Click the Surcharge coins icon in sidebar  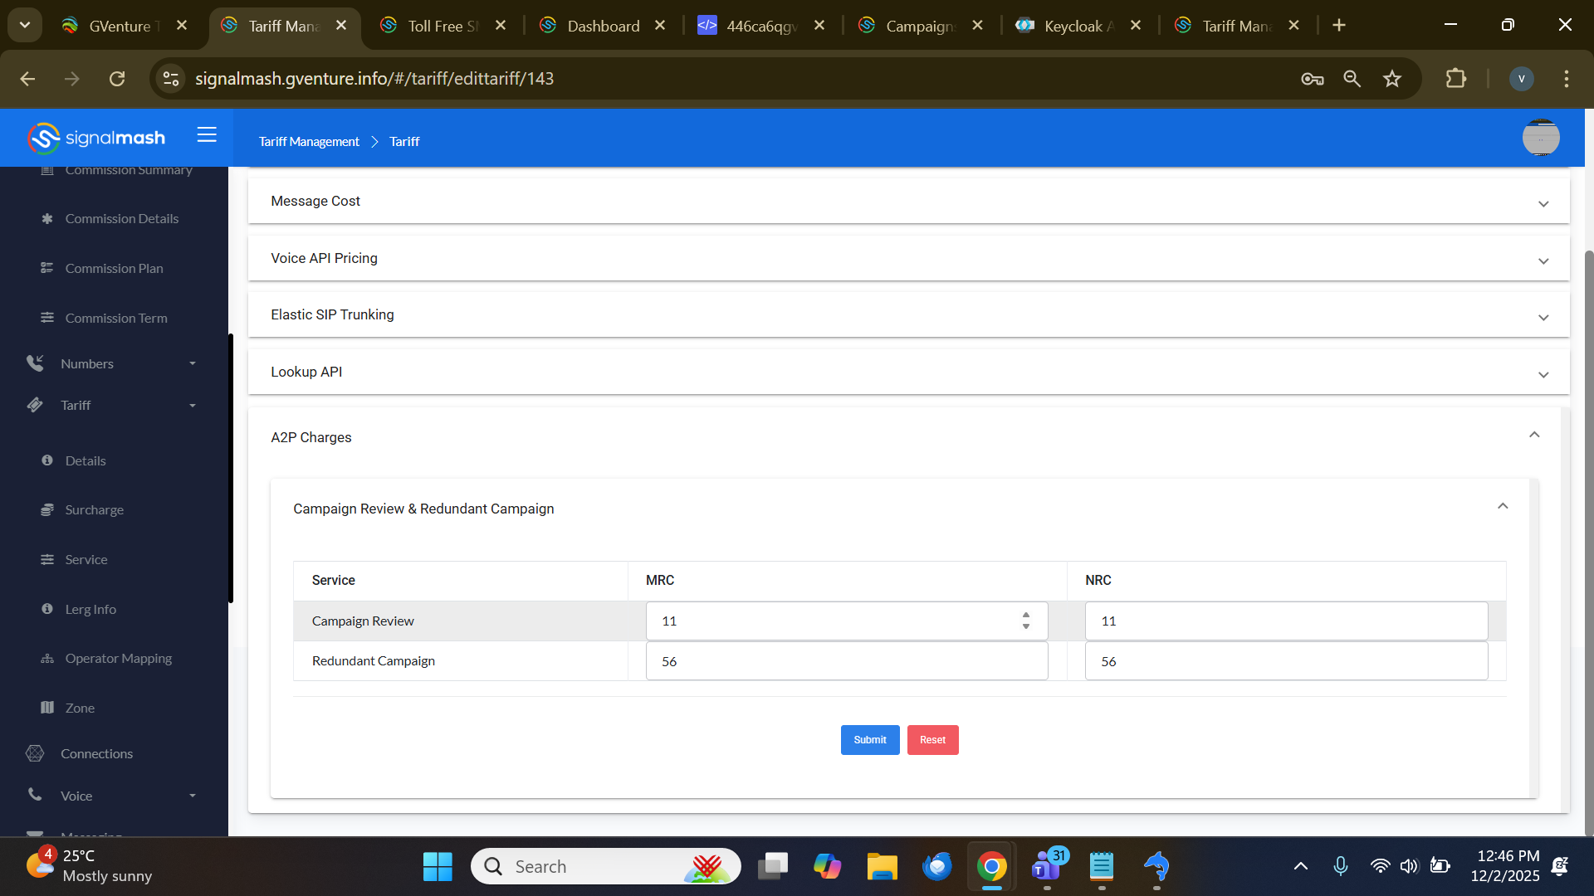pyautogui.click(x=47, y=509)
